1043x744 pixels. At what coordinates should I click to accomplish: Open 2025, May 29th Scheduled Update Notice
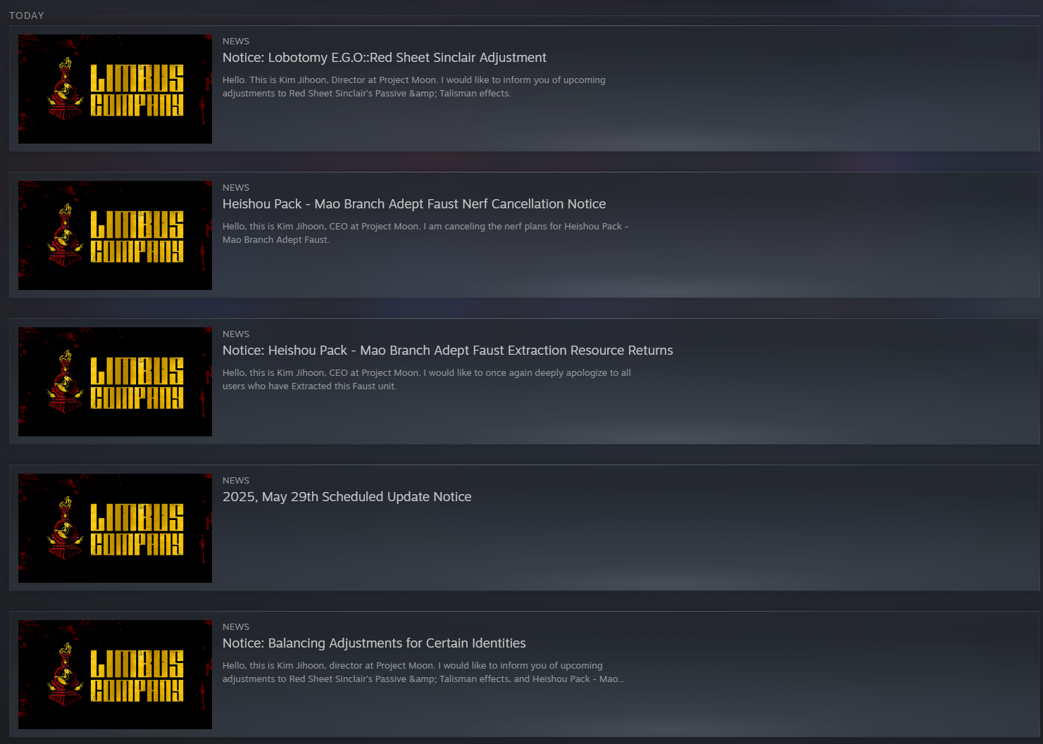(x=347, y=497)
